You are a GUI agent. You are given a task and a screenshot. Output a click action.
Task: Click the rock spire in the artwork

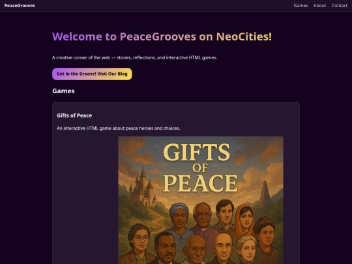(265, 194)
